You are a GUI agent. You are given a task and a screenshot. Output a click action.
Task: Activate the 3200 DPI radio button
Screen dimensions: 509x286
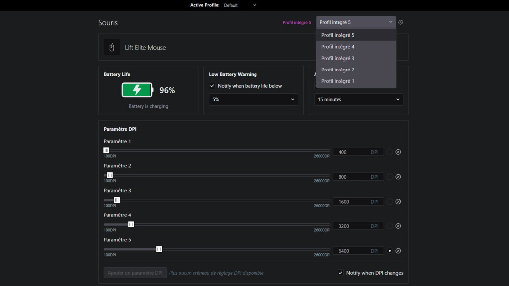[x=390, y=226]
